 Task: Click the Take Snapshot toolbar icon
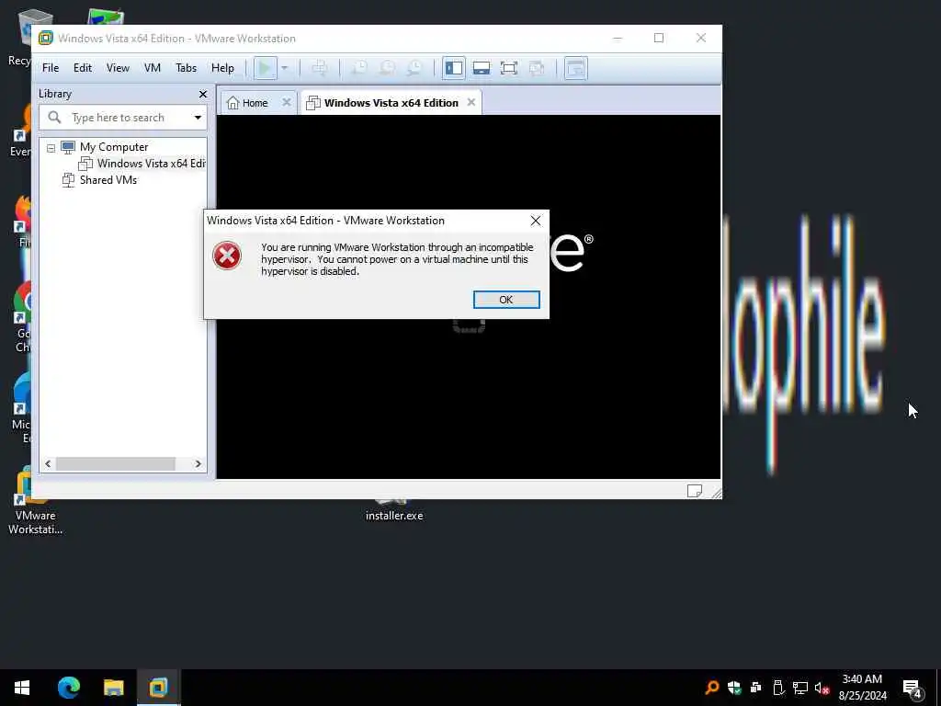coord(359,68)
